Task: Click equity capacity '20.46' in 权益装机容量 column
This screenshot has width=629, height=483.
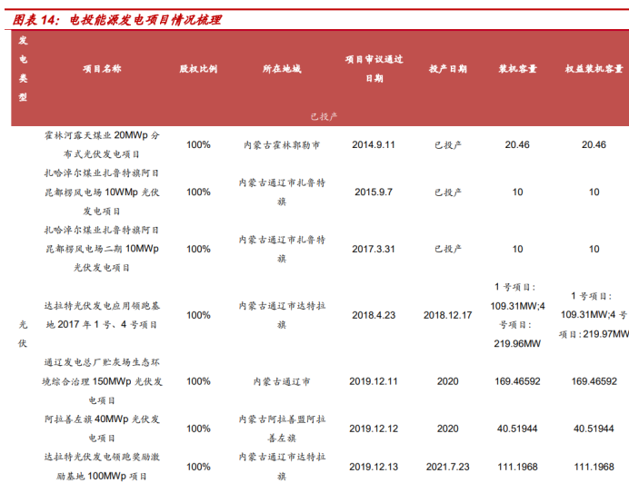Action: (594, 144)
